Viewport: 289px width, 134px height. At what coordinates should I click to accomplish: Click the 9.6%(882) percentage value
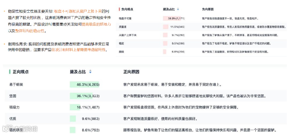[91, 119]
